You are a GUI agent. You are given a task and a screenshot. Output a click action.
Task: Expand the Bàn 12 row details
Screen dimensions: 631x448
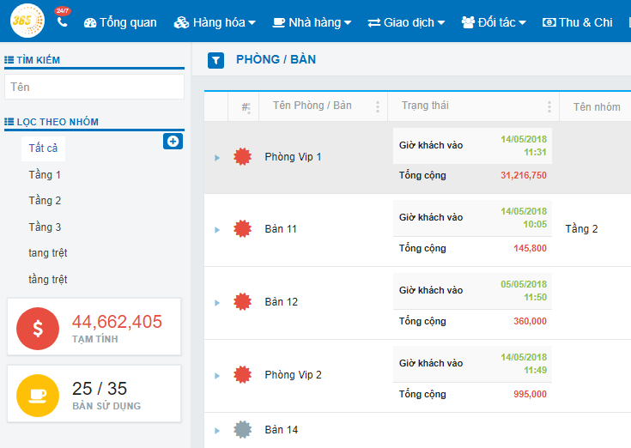pyautogui.click(x=217, y=302)
